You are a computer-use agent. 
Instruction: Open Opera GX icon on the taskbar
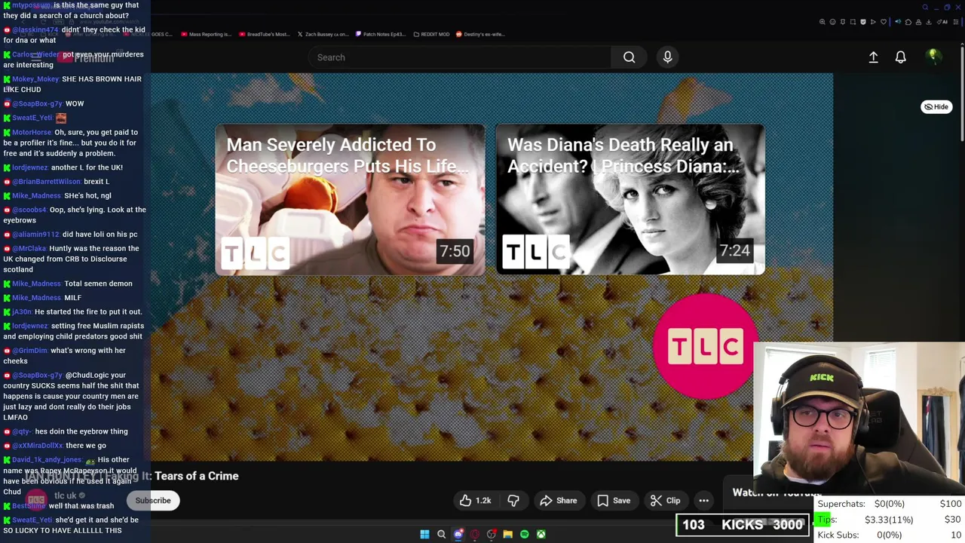tap(475, 535)
